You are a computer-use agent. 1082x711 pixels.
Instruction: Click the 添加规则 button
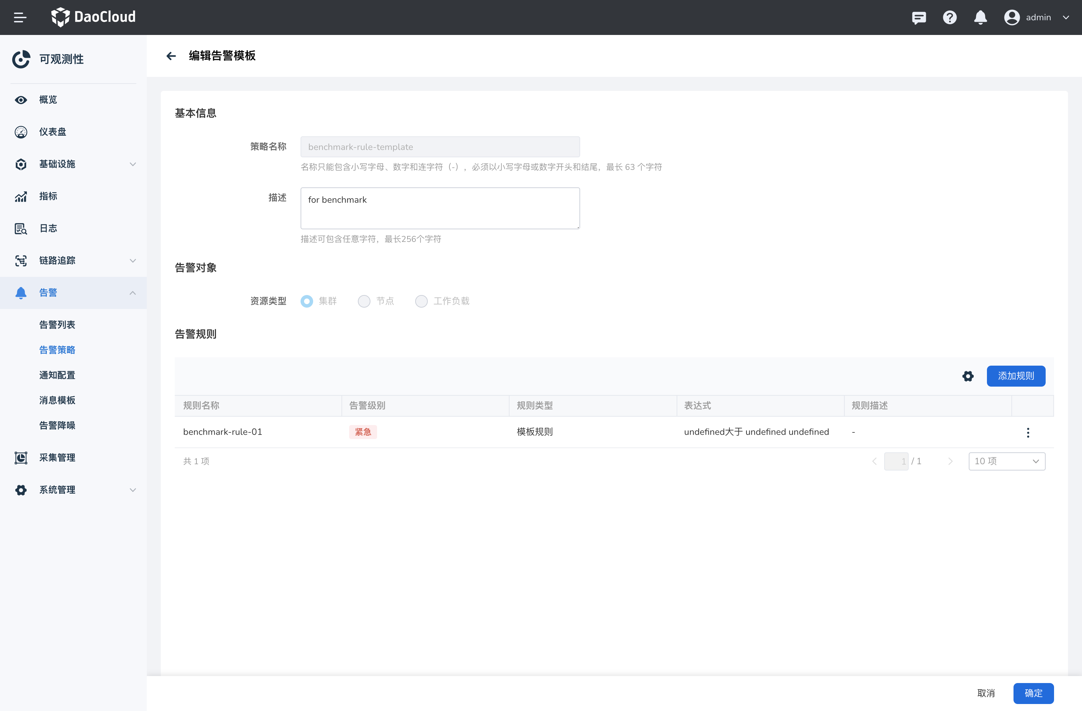[1016, 376]
